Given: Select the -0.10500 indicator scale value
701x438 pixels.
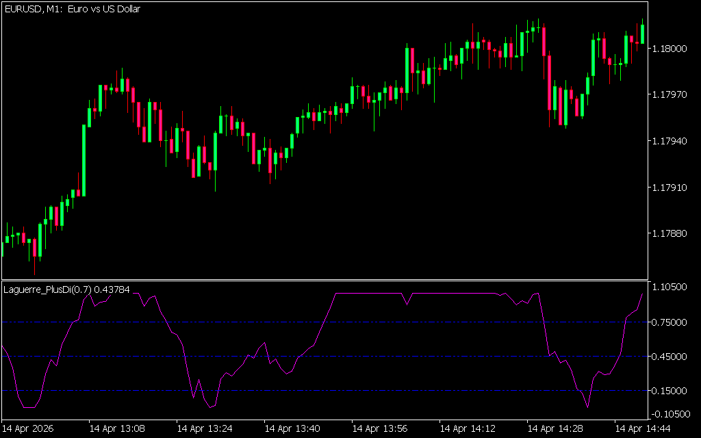Looking at the screenshot, I should tap(672, 413).
